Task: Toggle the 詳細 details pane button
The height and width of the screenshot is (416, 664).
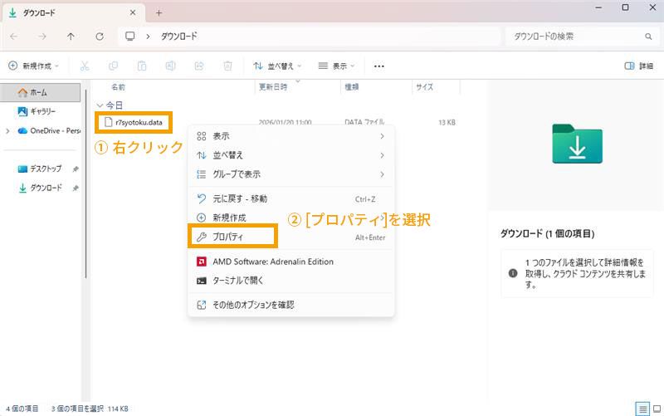Action: pos(638,66)
